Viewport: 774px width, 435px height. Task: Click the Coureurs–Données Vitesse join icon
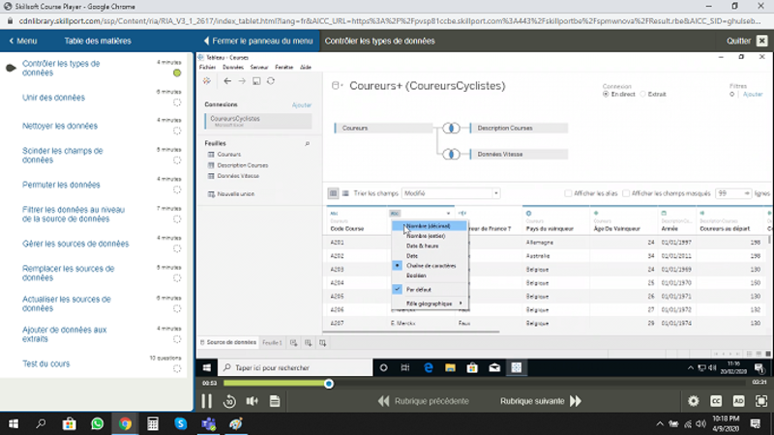[451, 155]
